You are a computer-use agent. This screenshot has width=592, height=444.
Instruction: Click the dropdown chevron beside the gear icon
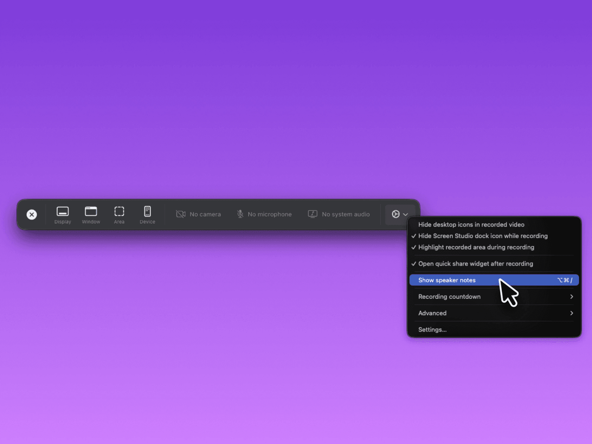click(x=406, y=215)
